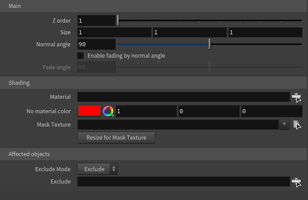Image resolution: width=308 pixels, height=200 pixels.
Task: Click the Z order slider handle
Action: tap(118, 20)
